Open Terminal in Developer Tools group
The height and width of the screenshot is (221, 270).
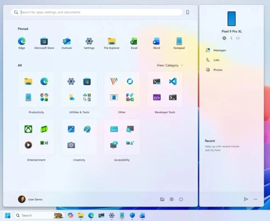[173, 98]
